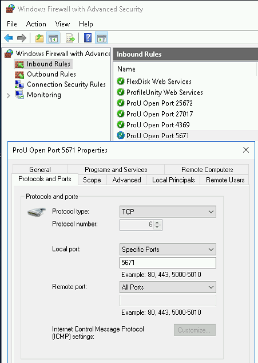Expand the Monitoring tree node
Screen dimensions: 258x363
(x=9, y=95)
